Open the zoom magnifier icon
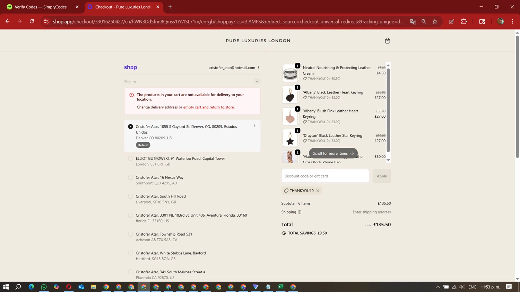The width and height of the screenshot is (520, 292). point(424,21)
